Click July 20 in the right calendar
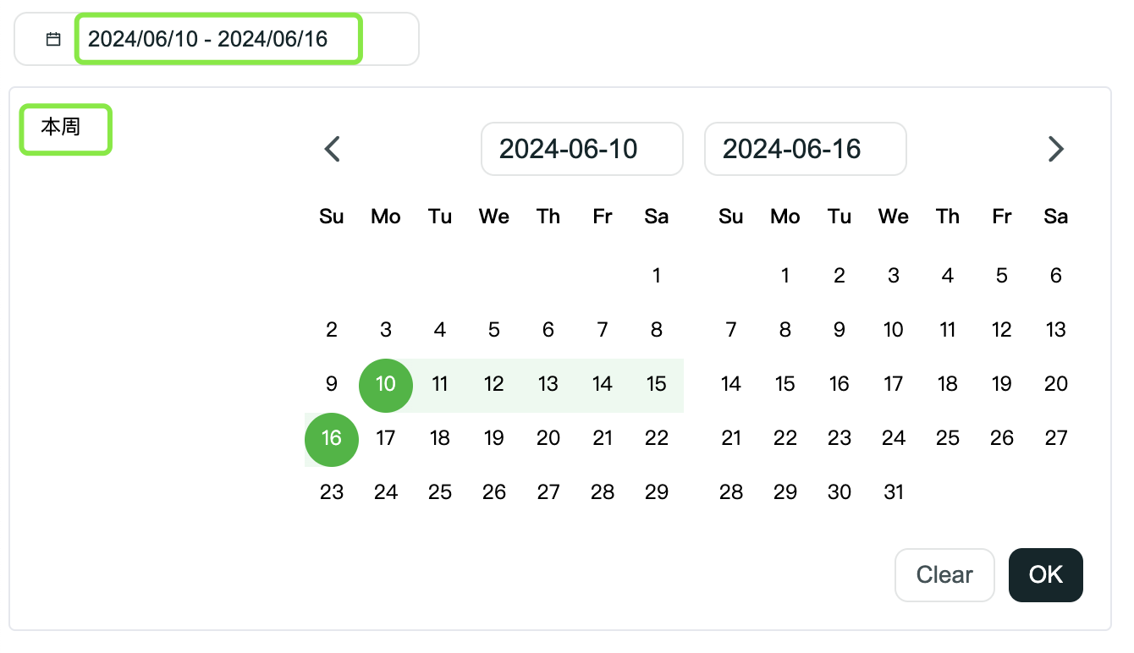The width and height of the screenshot is (1134, 653). pyautogui.click(x=1055, y=385)
